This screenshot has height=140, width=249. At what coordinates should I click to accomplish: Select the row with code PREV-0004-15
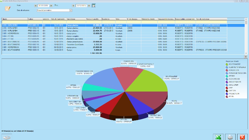click(x=114, y=34)
